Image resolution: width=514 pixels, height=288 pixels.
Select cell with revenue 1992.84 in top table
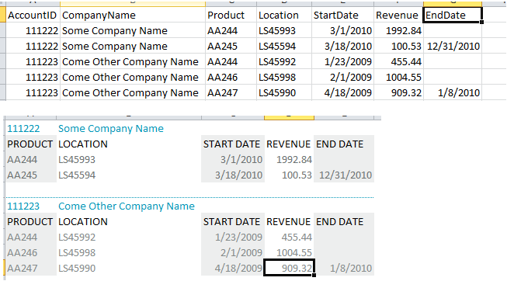click(398, 30)
